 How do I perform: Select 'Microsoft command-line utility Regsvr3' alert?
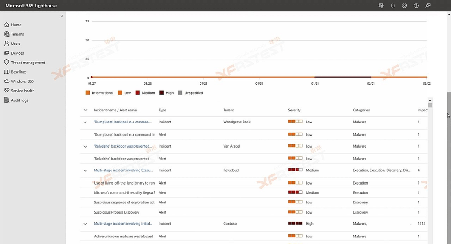254,193
